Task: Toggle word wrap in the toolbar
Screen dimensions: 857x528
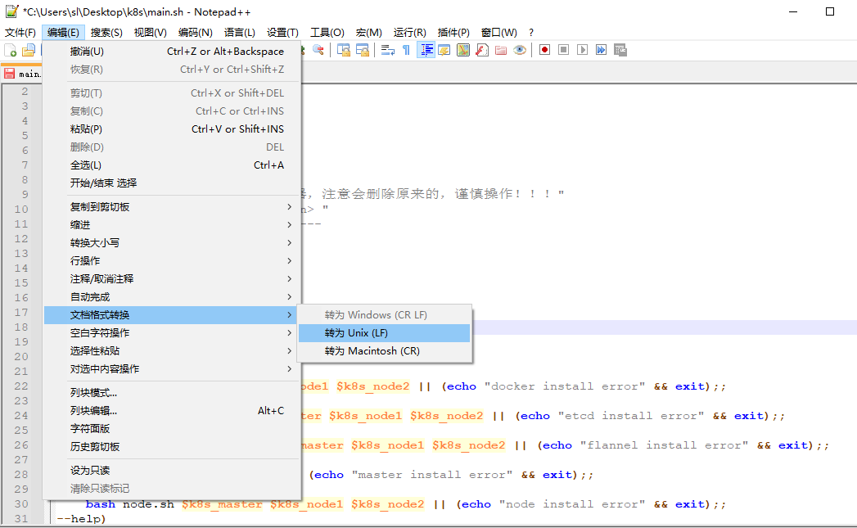Action: click(x=387, y=50)
